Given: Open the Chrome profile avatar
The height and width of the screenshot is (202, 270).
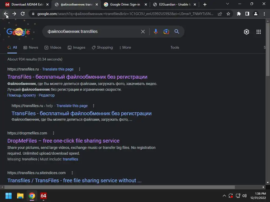Looking at the screenshot, I should pos(256,14).
